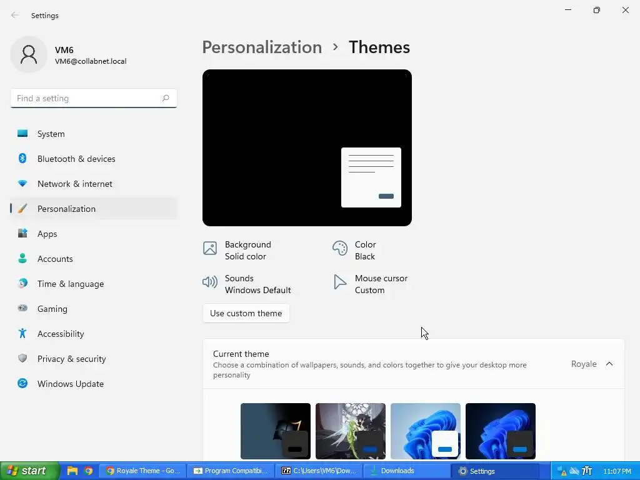
Task: Click the Gaming controller icon
Action: tap(22, 308)
